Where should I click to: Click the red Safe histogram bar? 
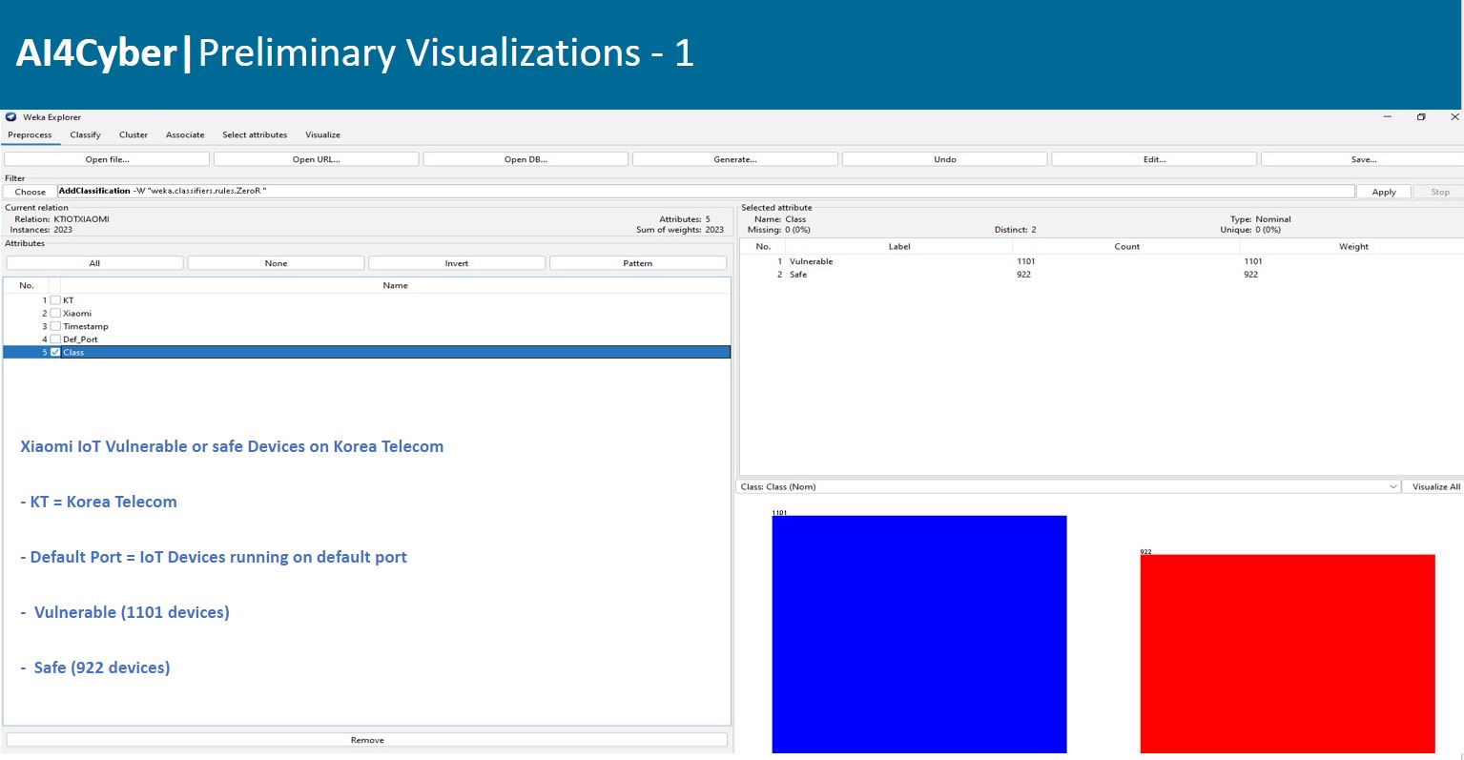point(1288,653)
